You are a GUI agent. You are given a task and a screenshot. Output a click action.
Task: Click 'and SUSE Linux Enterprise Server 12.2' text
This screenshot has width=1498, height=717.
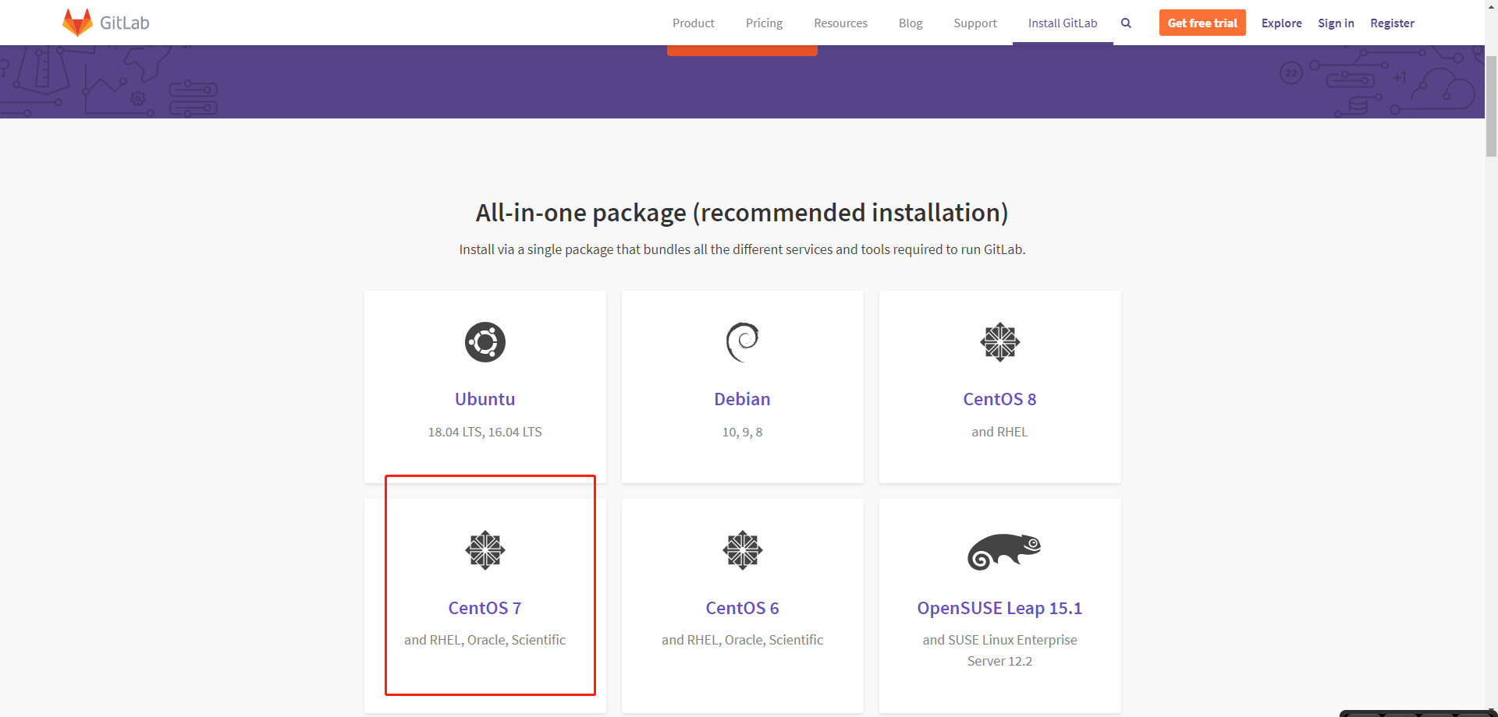(999, 650)
